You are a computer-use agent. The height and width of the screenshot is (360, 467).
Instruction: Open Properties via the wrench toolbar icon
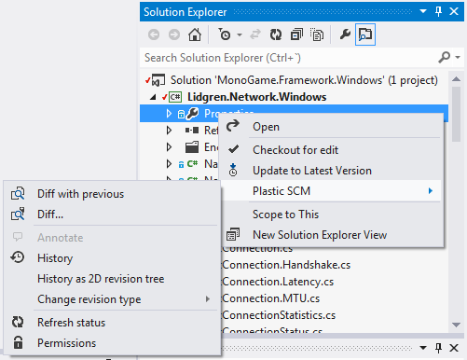pos(345,35)
